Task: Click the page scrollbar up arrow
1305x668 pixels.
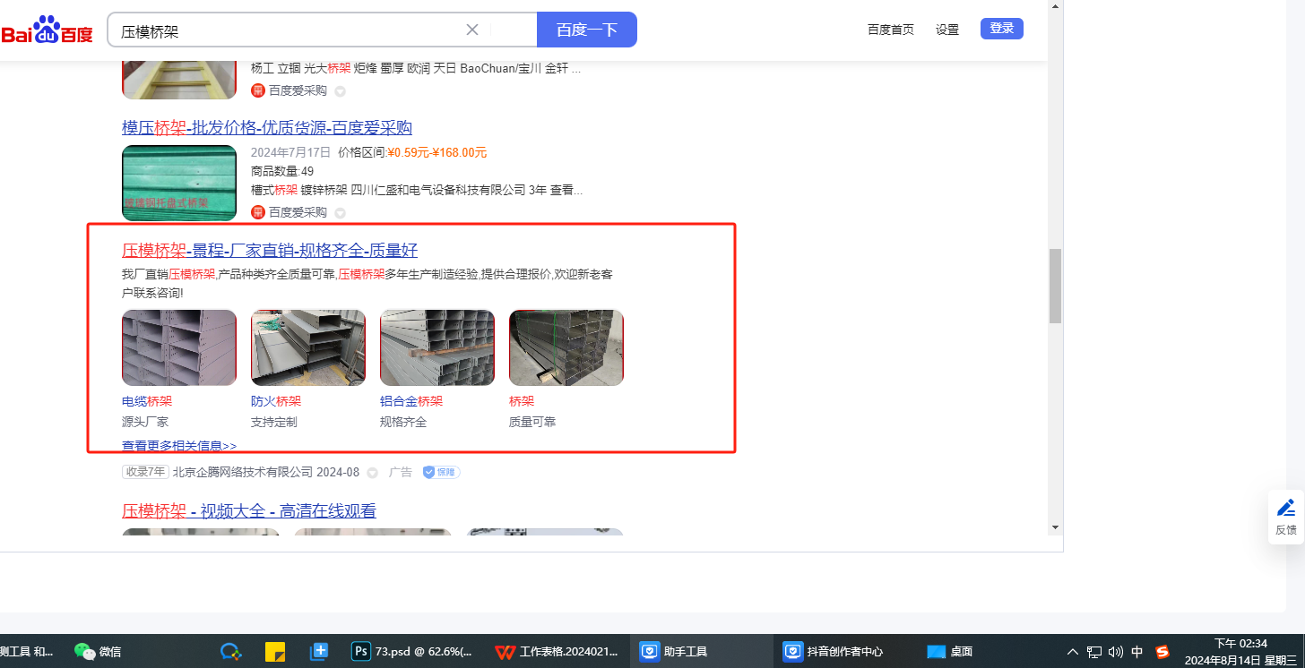Action: click(x=1055, y=6)
